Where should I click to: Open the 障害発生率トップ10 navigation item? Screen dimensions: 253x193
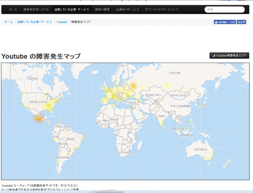36,9
